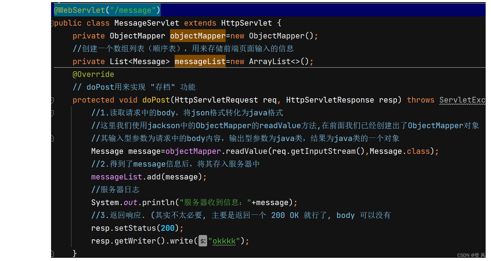Click the "/message" string literal
This screenshot has height=261, width=491.
click(133, 10)
